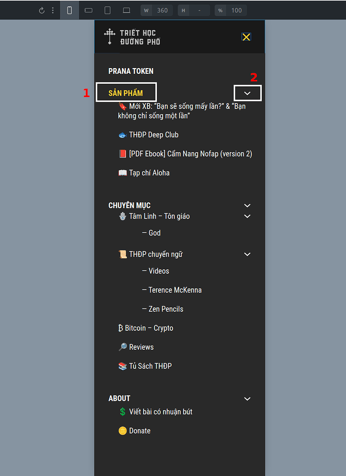Screen dimensions: 346x476
Task: Click the magnifier icon next to Reviews
Action: [x=122, y=347]
